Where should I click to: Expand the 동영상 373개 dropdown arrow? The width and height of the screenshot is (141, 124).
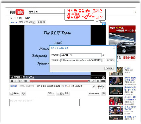pos(34,22)
